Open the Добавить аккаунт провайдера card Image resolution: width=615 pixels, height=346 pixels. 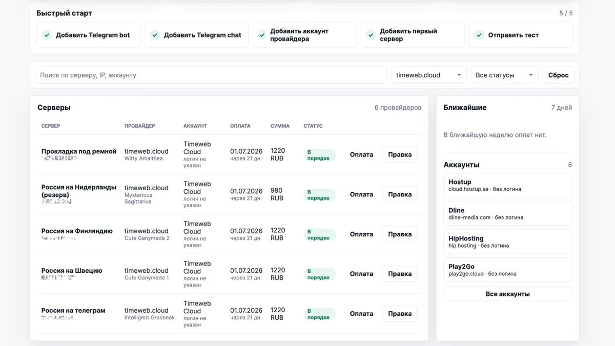305,35
